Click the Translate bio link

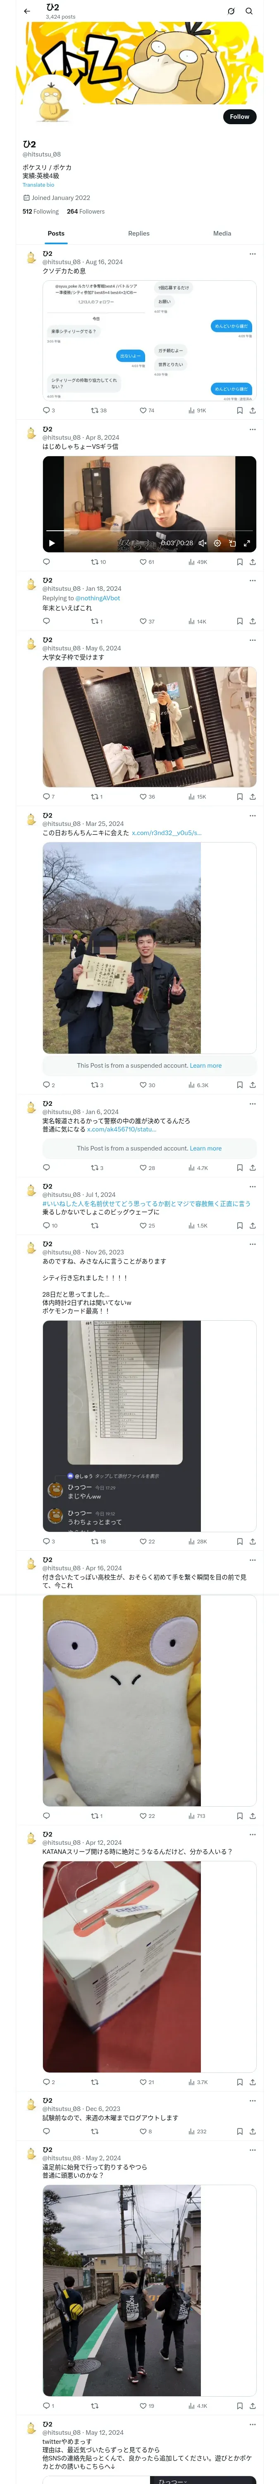(38, 184)
